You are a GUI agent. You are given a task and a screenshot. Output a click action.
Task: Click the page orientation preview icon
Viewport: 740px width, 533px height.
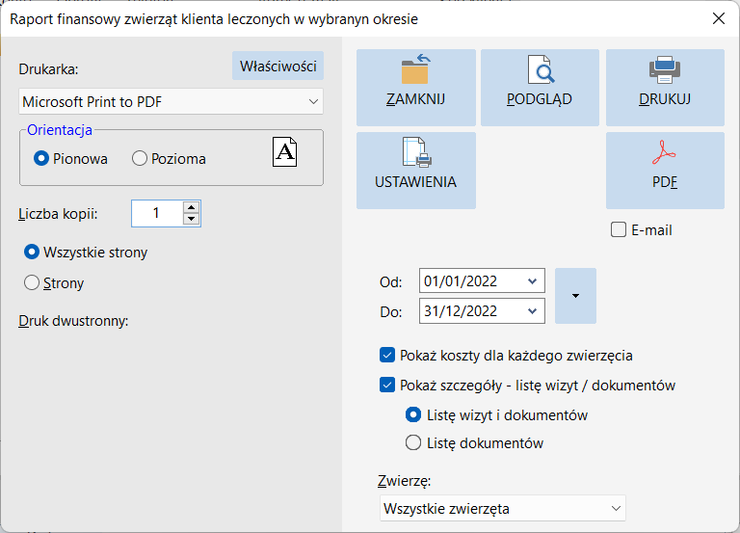pyautogui.click(x=284, y=152)
